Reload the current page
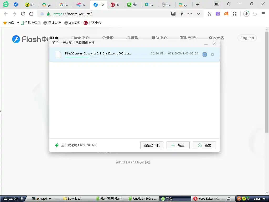The height and width of the screenshot is (202, 269). point(23,14)
